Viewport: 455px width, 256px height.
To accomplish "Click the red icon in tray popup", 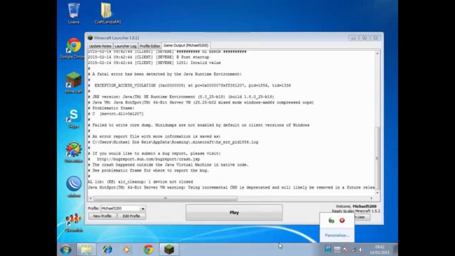I will pyautogui.click(x=342, y=220).
